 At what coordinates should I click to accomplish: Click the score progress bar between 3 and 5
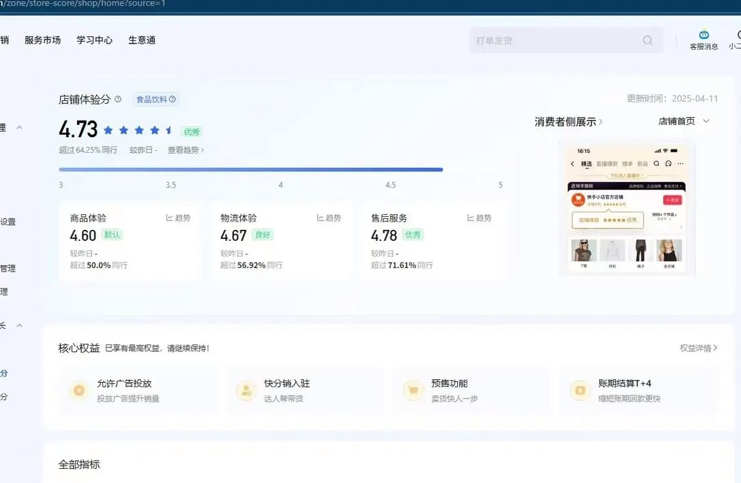tap(280, 169)
